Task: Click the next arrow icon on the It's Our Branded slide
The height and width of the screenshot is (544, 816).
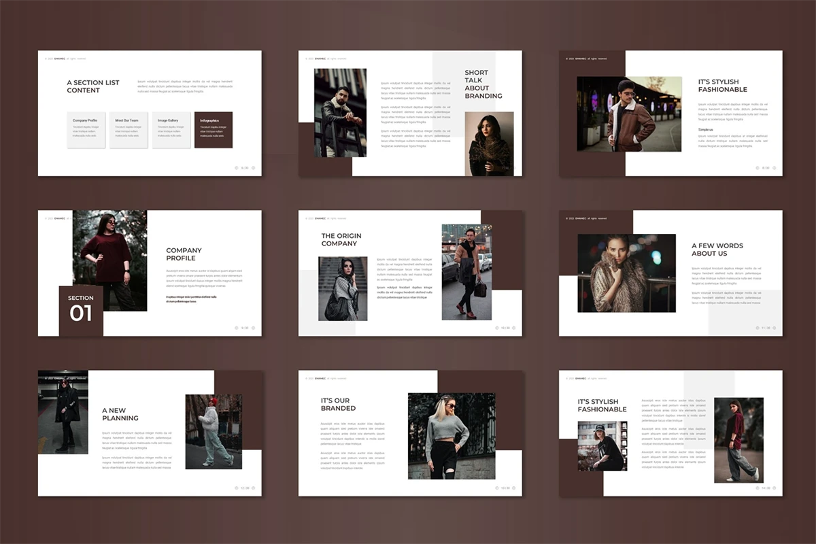Action: [514, 488]
